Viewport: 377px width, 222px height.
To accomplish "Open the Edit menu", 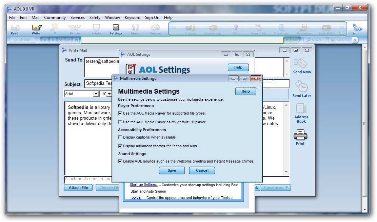I will coord(23,18).
